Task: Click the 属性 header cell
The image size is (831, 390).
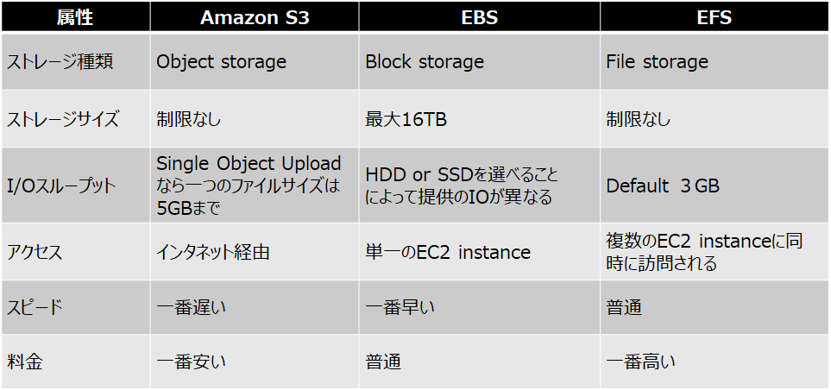Action: click(x=75, y=17)
